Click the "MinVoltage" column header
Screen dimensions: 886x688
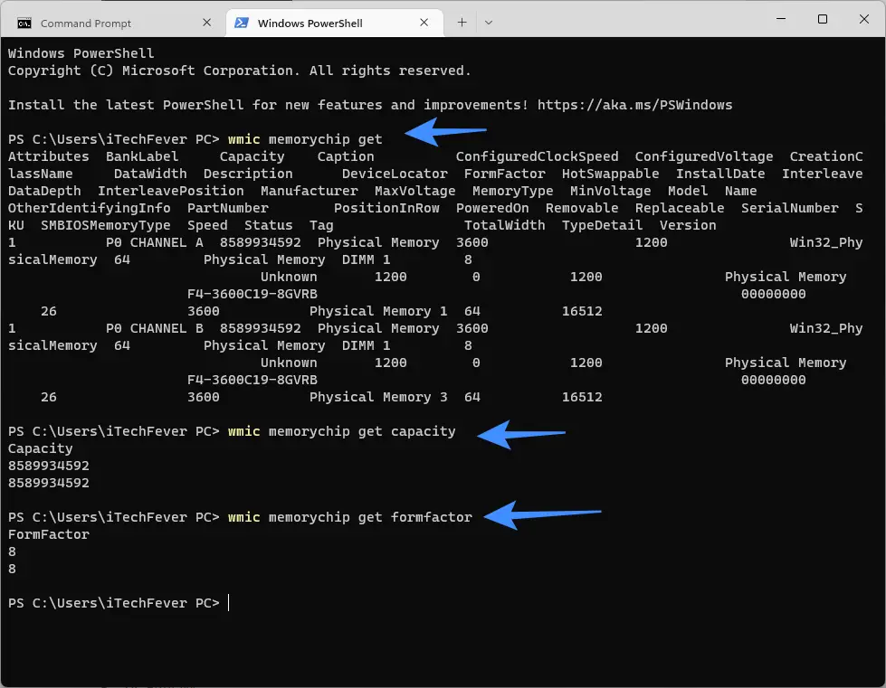610,191
